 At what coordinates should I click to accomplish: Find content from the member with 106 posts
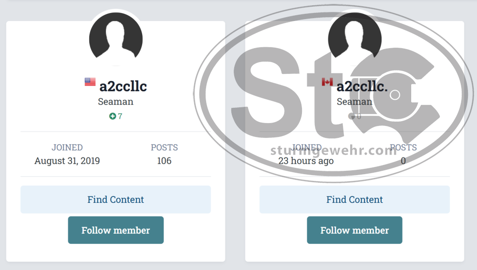click(115, 199)
